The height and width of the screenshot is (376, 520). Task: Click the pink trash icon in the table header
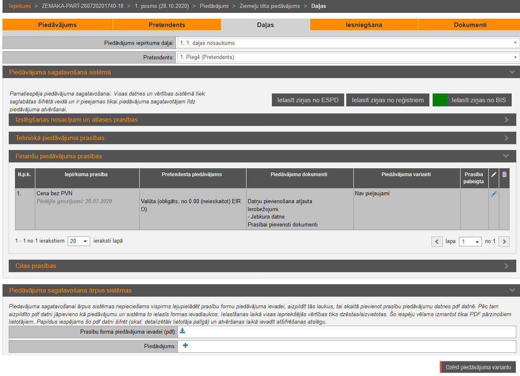pyautogui.click(x=504, y=174)
